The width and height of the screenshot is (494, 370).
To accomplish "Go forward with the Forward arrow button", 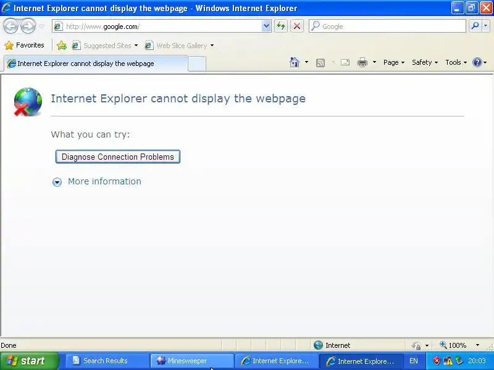I will (x=28, y=27).
